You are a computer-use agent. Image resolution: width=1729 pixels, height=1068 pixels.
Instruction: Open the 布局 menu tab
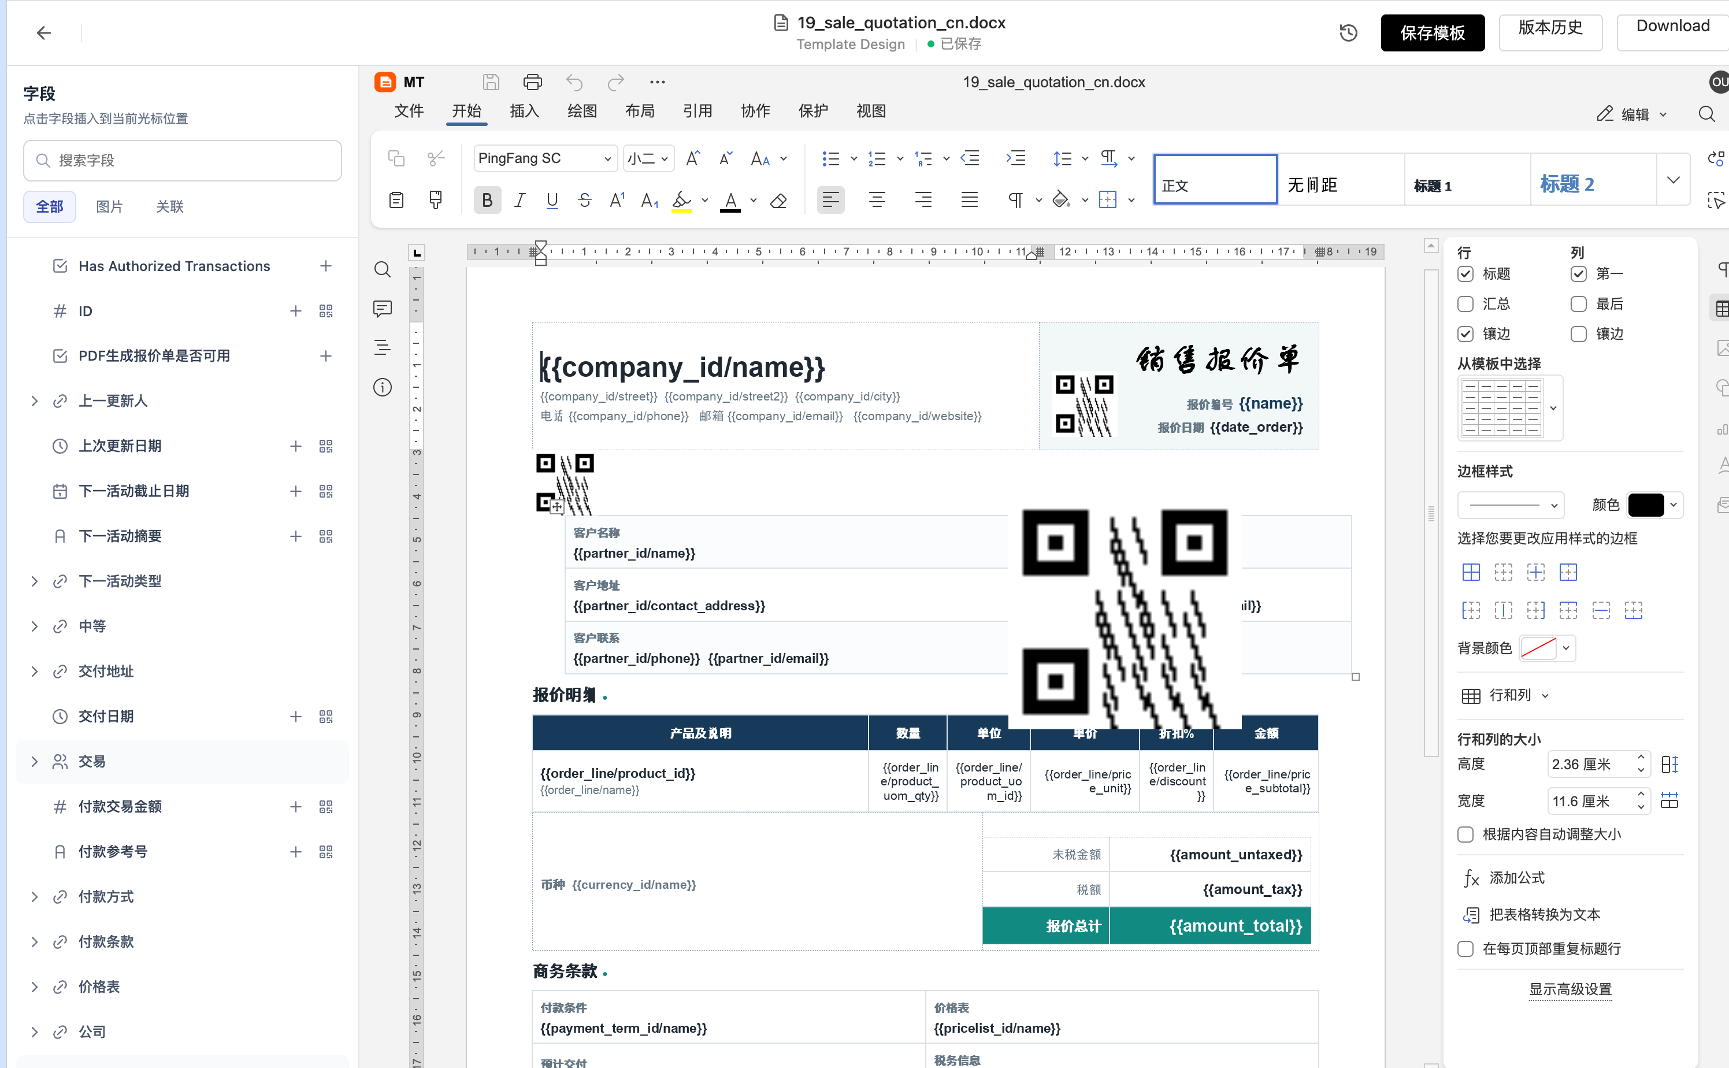pos(640,111)
